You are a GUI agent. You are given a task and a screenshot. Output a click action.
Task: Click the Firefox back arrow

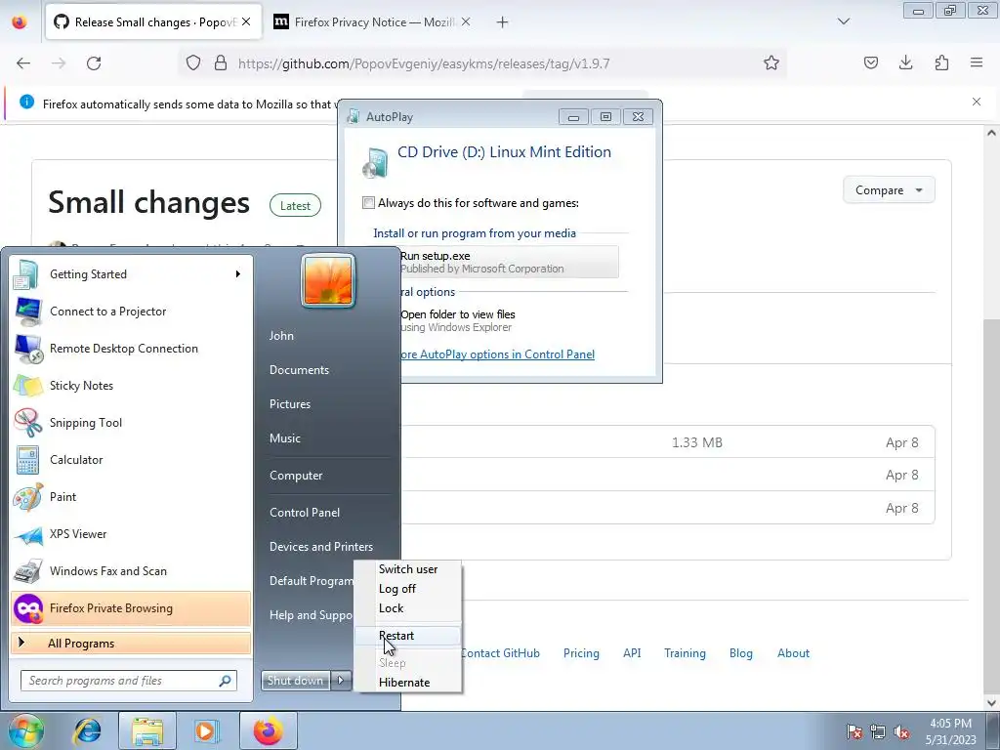click(23, 63)
